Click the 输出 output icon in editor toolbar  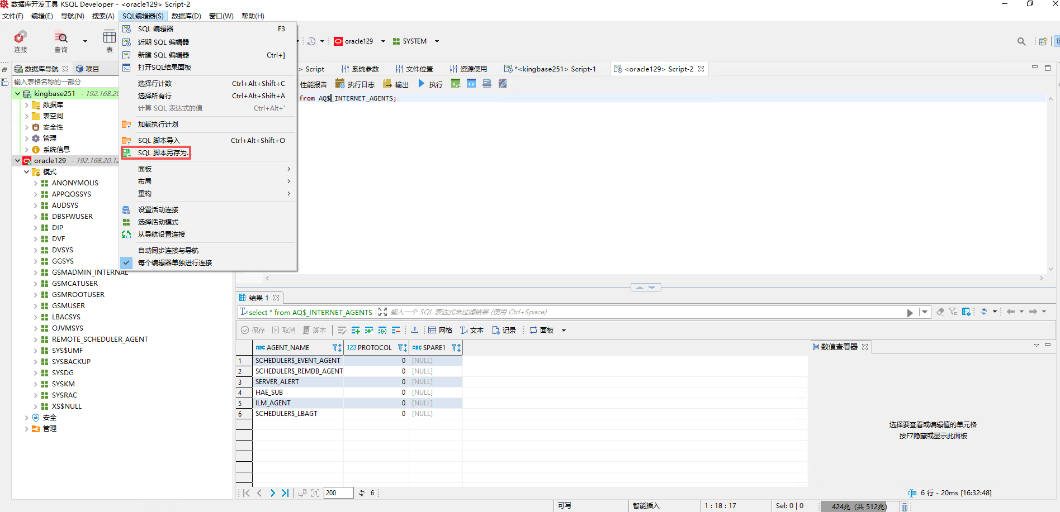(x=387, y=84)
